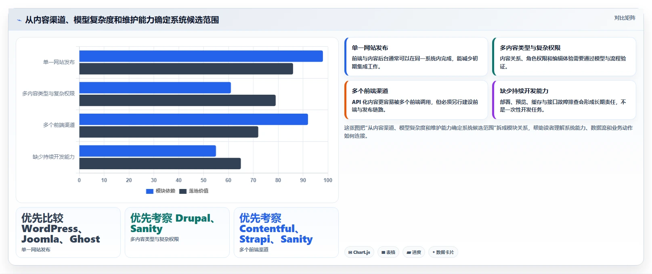The image size is (652, 274).
Task: Click the blue bar for 多个前端渠道
Action: point(194,119)
